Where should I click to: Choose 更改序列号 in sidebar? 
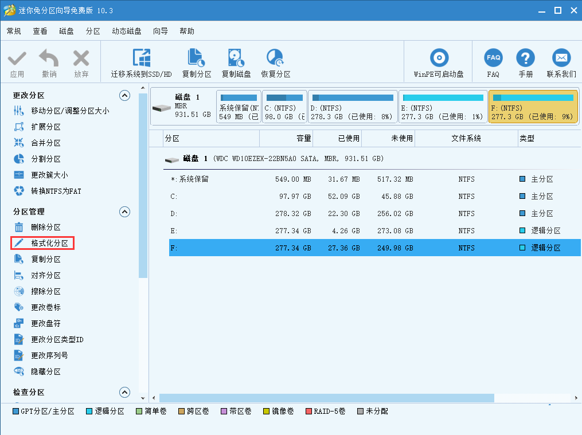41,355
